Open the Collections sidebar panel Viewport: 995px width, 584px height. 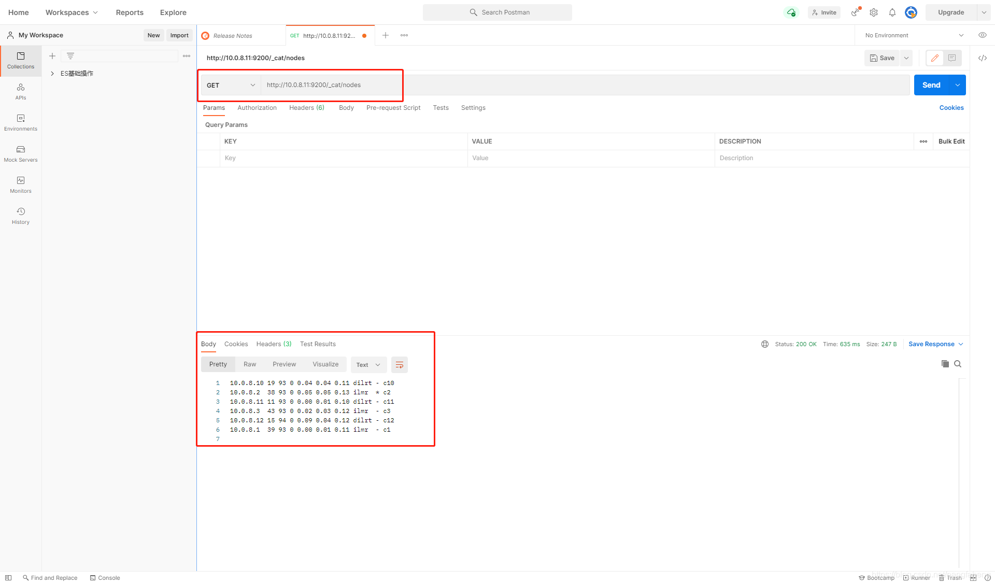pos(21,61)
